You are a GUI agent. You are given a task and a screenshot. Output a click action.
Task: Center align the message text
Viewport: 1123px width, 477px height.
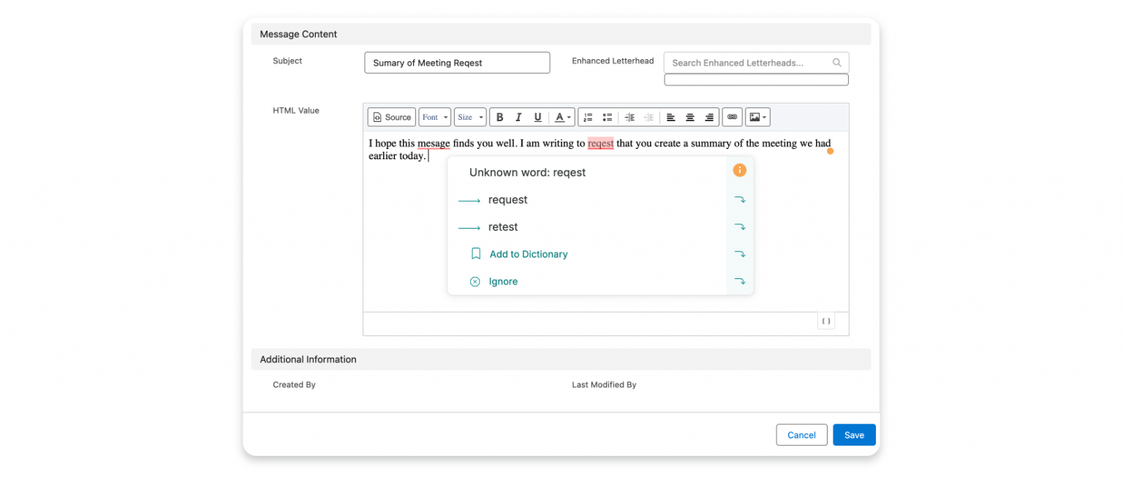pos(689,117)
